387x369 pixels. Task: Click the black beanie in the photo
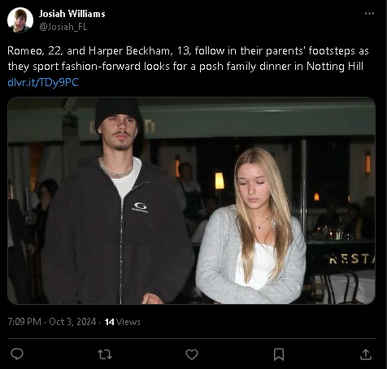coord(118,111)
